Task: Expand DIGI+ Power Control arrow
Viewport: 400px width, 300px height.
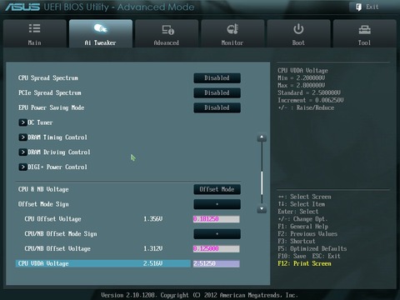Action: click(22, 167)
